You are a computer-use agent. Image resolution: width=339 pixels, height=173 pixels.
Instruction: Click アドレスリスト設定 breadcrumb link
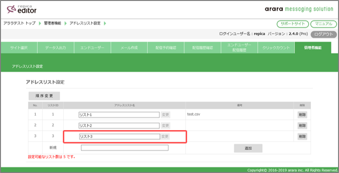coord(85,23)
